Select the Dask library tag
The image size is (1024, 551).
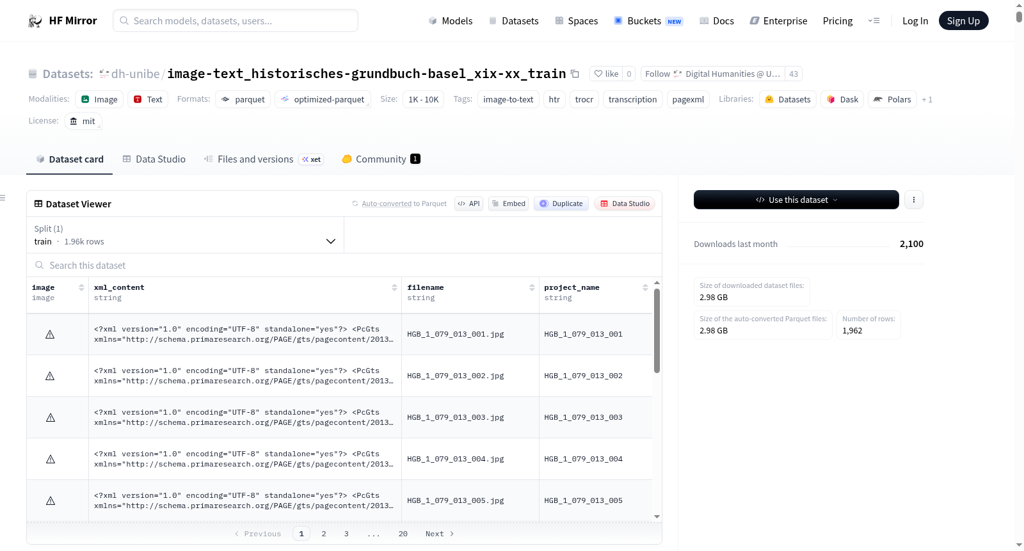842,99
